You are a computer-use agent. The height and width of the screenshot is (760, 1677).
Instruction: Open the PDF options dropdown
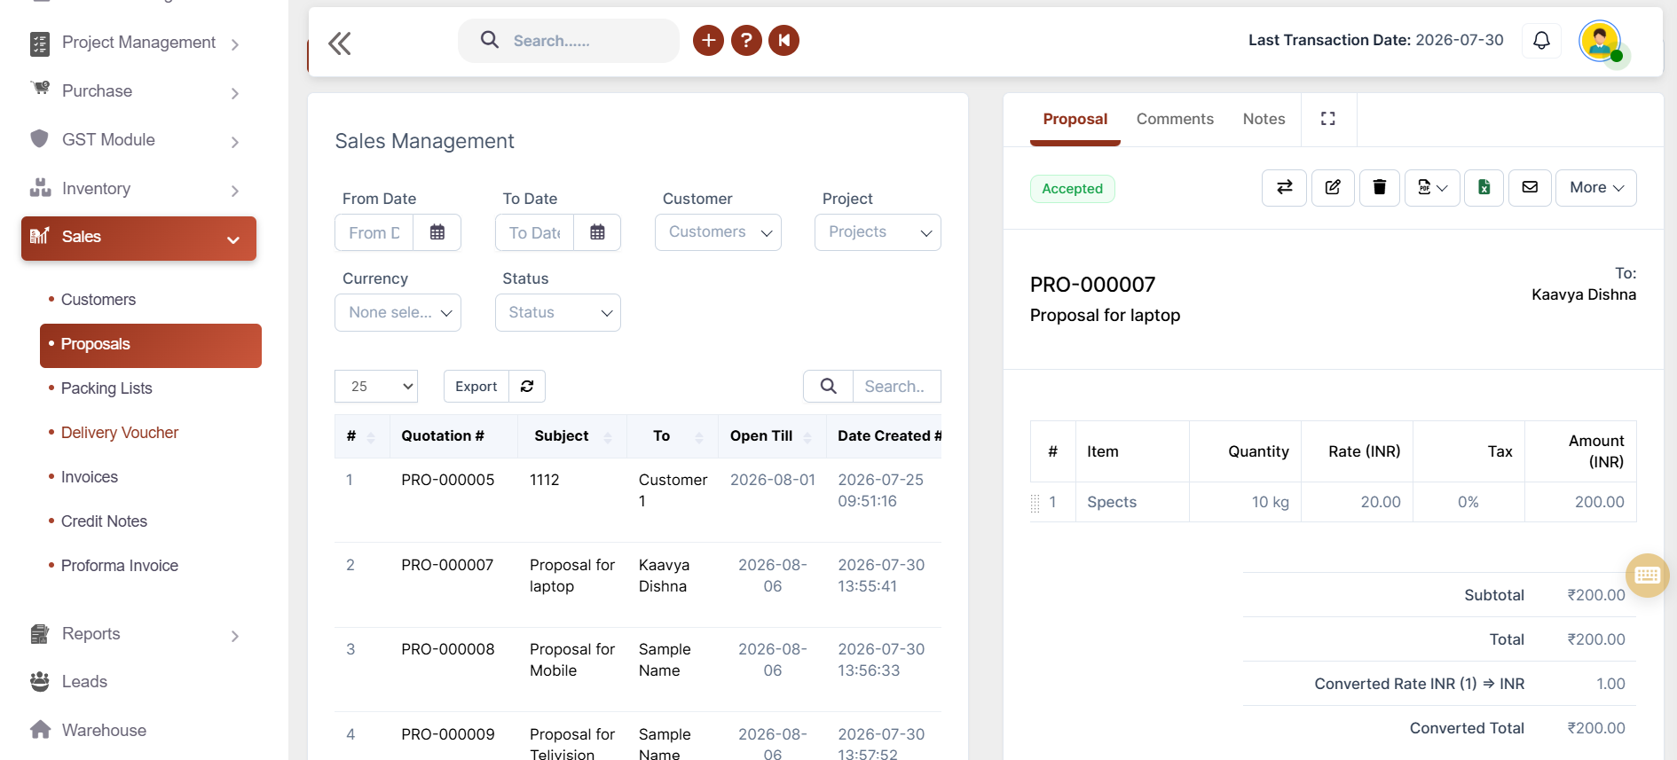[x=1432, y=188]
